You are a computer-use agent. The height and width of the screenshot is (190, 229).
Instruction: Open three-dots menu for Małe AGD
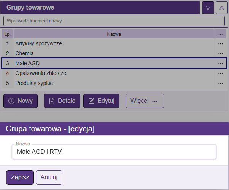click(x=220, y=63)
